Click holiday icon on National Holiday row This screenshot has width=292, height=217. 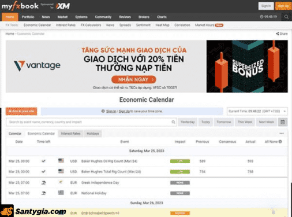pos(44,193)
